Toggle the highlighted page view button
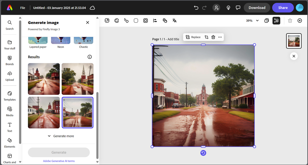 tap(276, 21)
